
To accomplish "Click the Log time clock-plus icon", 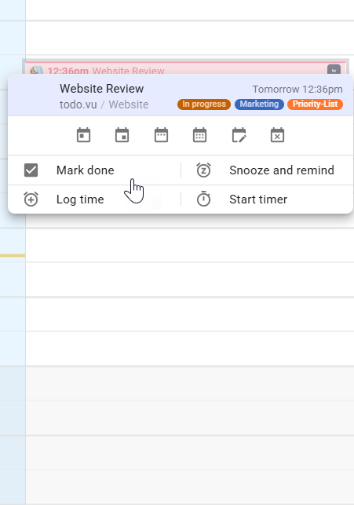I will 31,199.
